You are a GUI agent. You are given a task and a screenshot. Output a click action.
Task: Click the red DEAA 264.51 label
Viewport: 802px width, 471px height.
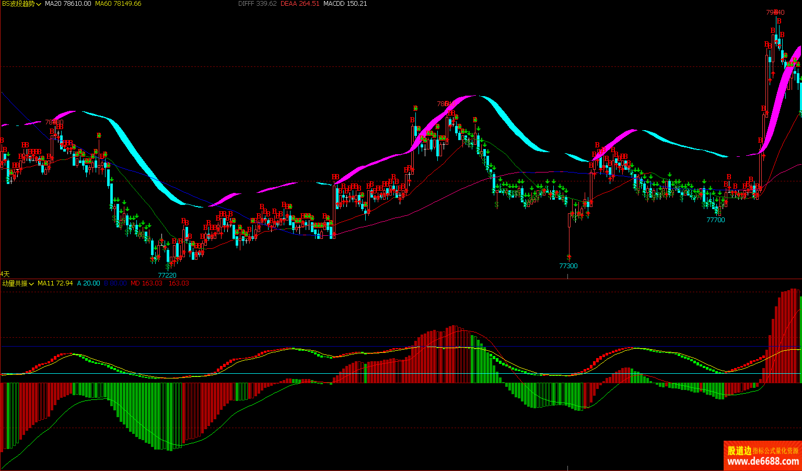(299, 4)
